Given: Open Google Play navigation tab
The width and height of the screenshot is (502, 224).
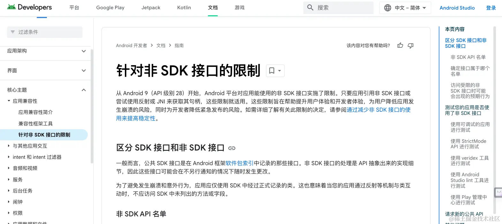Looking at the screenshot, I should [110, 8].
